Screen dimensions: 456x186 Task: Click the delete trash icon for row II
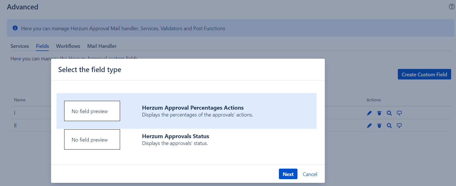point(379,126)
